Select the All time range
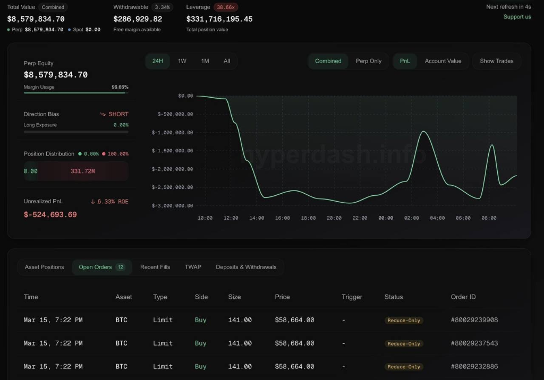 point(227,61)
